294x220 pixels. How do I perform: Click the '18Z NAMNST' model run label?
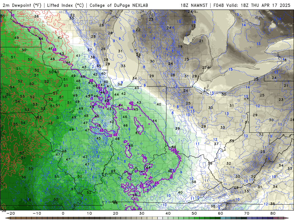pos(194,5)
